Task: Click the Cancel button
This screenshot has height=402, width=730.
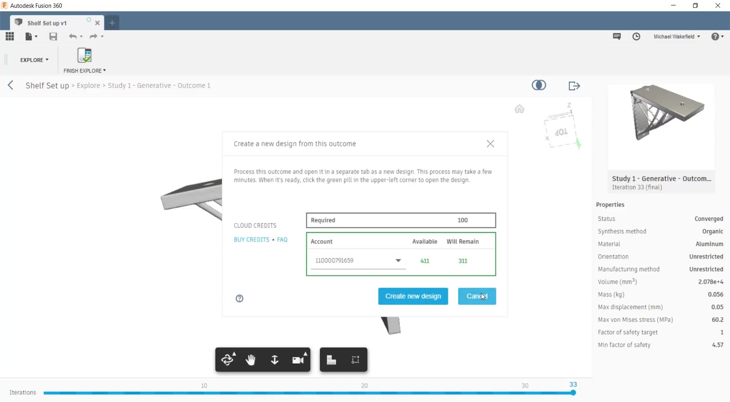Action: pyautogui.click(x=477, y=296)
